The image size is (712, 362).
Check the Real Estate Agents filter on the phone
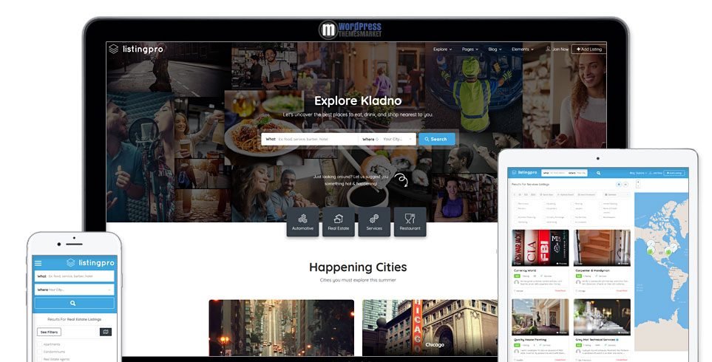pyautogui.click(x=39, y=359)
